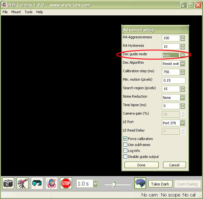The image size is (203, 199).
Task: Click the Calibration step (ms) field
Action: 171,72
